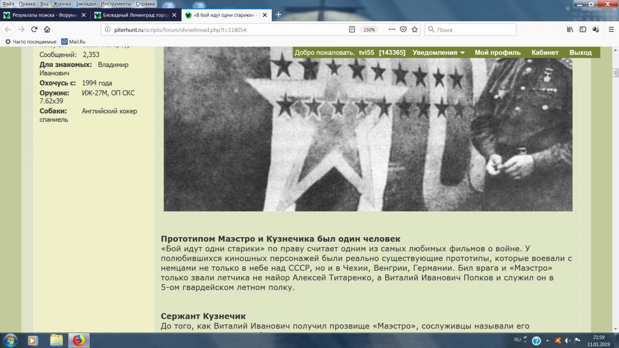
Task: Open the Закладки menu
Action: coord(86,4)
